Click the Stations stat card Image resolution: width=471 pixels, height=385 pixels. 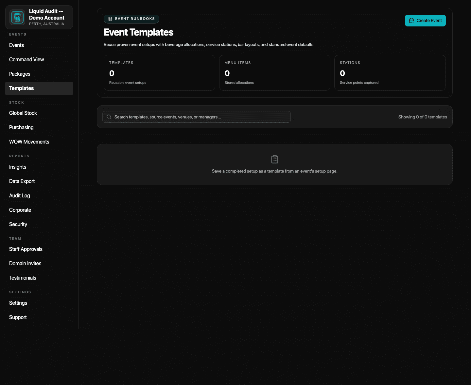coord(390,73)
